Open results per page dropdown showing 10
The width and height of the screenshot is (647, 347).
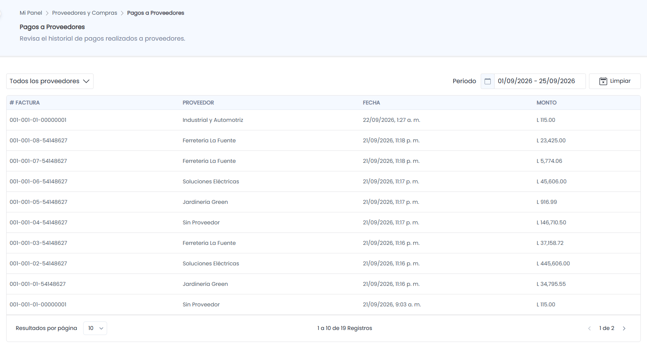point(95,328)
